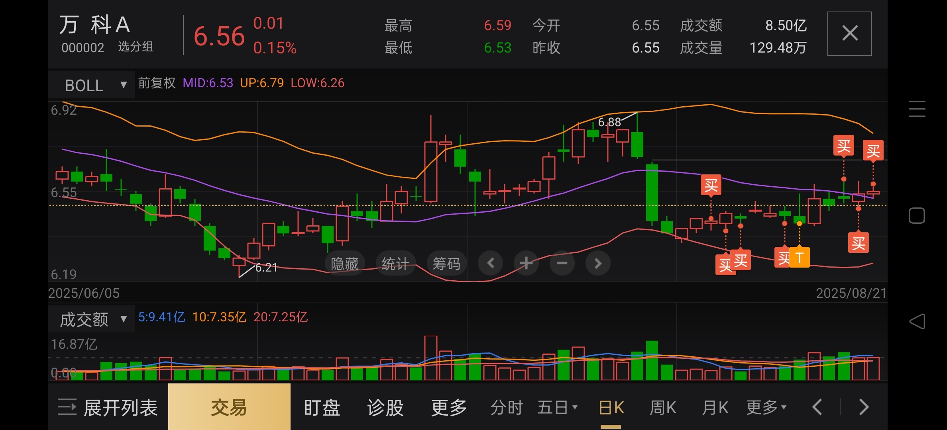Open the 更多 menu next to 诊股

[449, 408]
